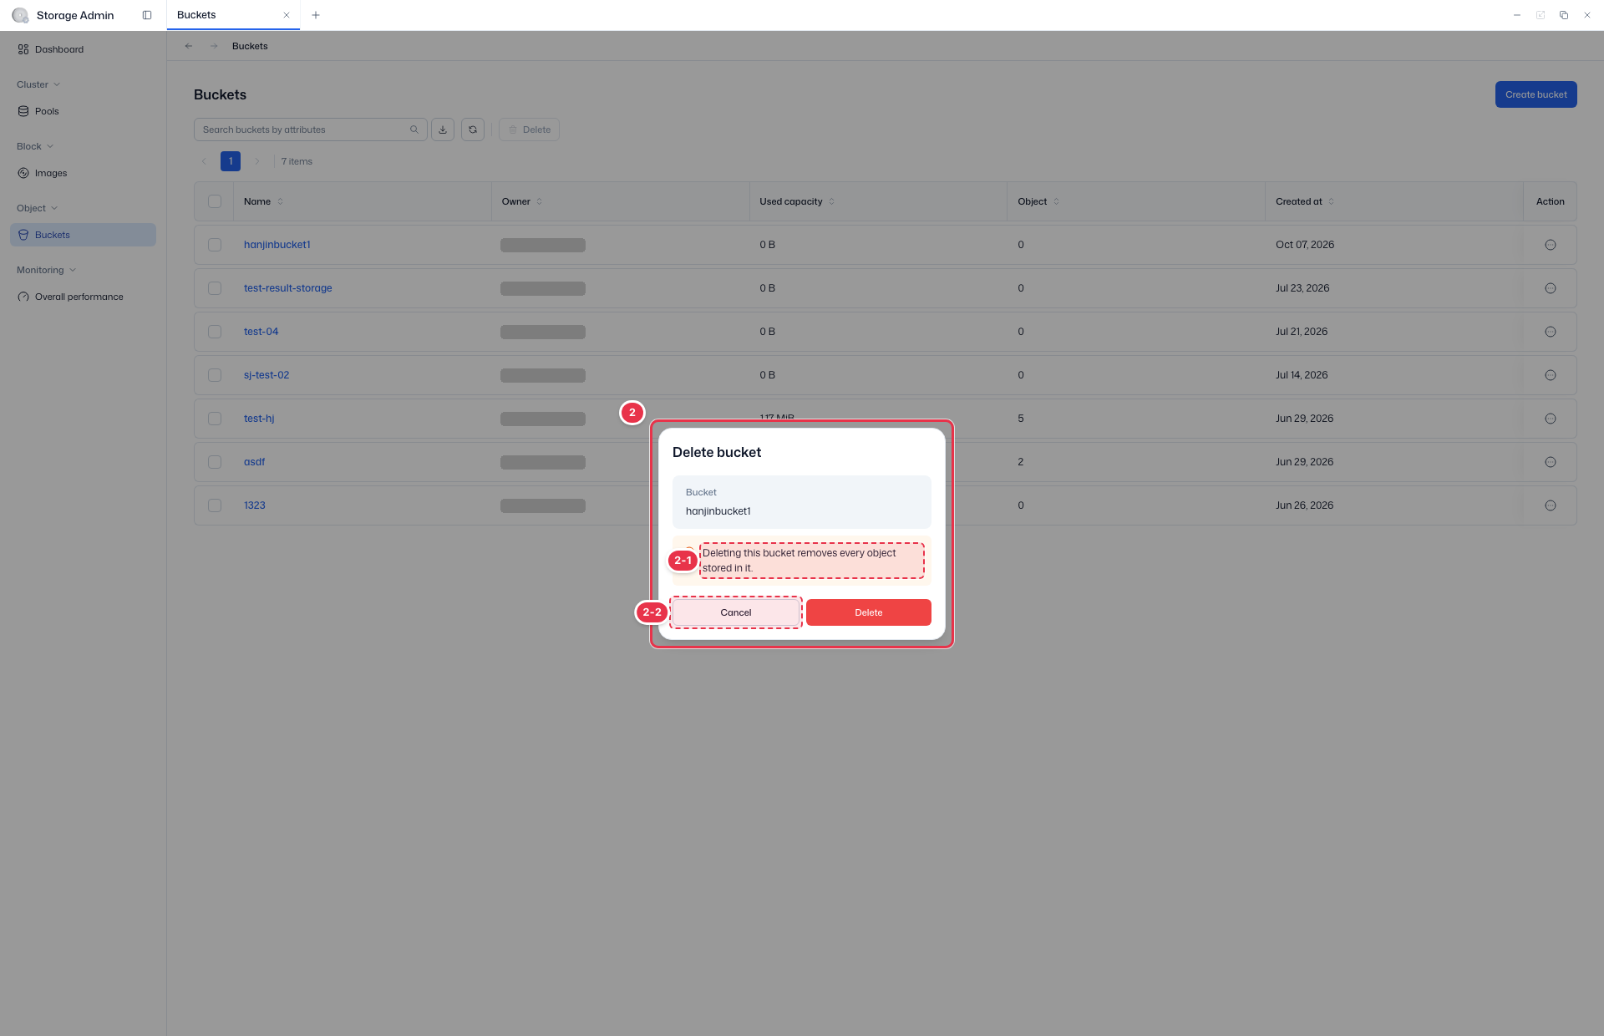
Task: Open action menu for hanjinbucket1 row
Action: point(1551,245)
